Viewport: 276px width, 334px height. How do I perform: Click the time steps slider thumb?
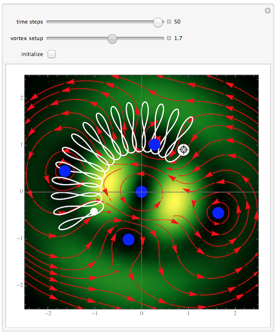pyautogui.click(x=158, y=22)
